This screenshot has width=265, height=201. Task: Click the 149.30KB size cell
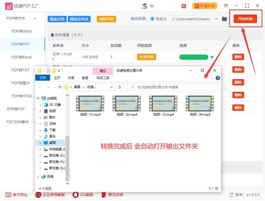click(90, 57)
